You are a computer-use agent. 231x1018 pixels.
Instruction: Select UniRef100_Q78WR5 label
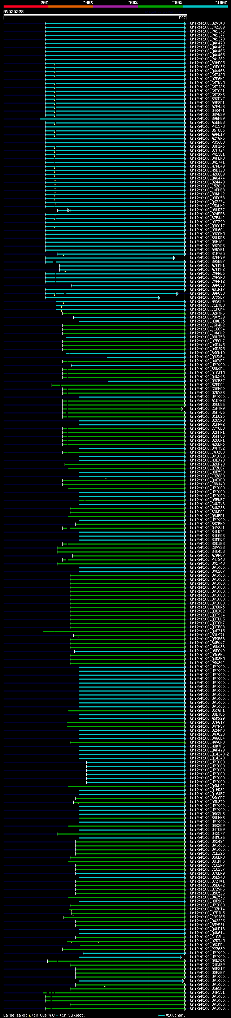207,607
